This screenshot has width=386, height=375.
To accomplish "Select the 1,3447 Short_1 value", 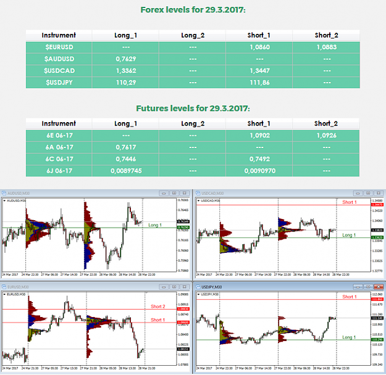I will pyautogui.click(x=260, y=71).
